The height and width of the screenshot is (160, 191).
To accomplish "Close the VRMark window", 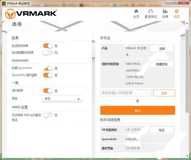I will coord(184,2).
